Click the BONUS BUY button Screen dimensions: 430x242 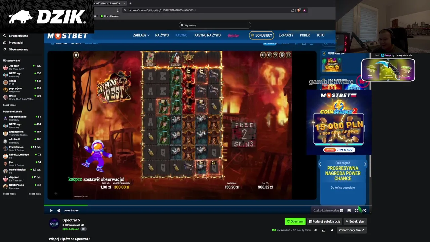(x=261, y=35)
